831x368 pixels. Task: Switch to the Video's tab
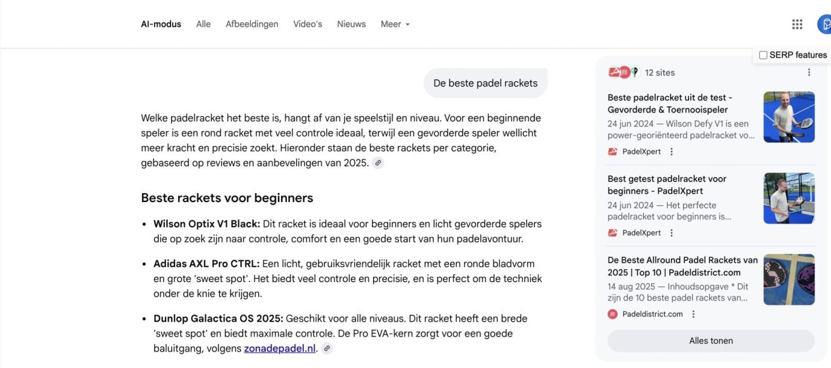click(x=308, y=24)
